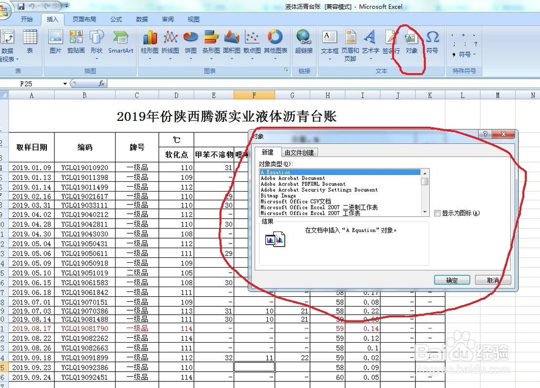Click the Name Box showing F25
Image resolution: width=540 pixels, height=388 pixels.
(31, 84)
